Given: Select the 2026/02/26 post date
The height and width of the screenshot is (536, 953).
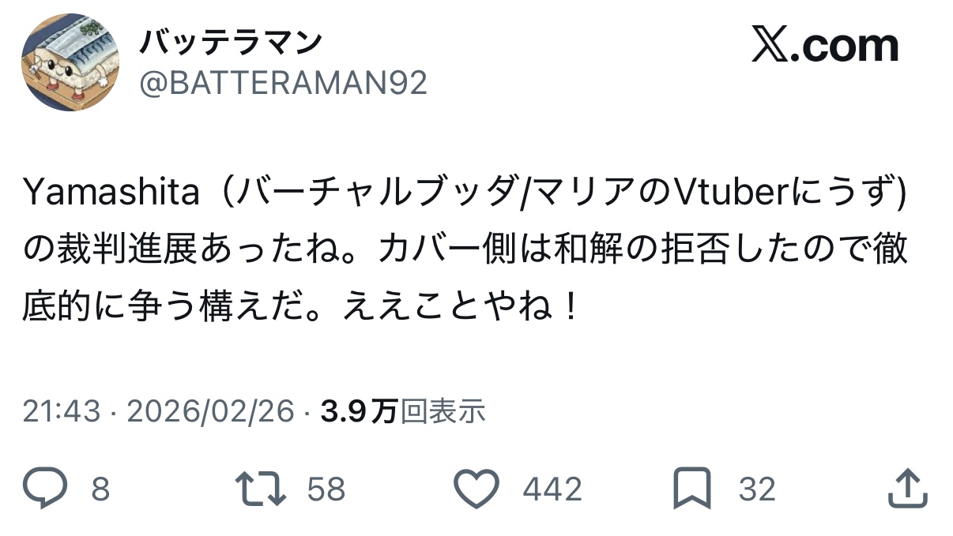Looking at the screenshot, I should coord(210,411).
